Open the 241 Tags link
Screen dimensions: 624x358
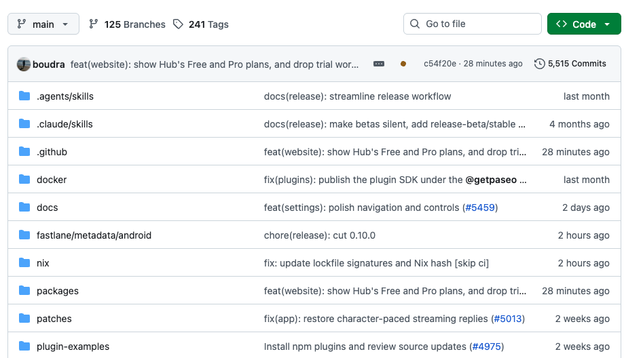tap(201, 24)
